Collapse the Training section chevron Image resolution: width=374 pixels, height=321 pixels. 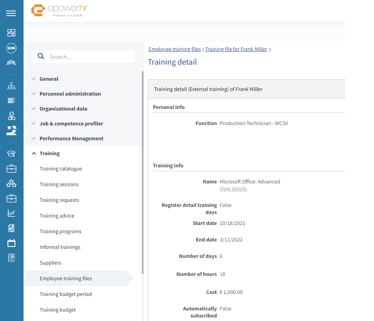click(x=34, y=153)
